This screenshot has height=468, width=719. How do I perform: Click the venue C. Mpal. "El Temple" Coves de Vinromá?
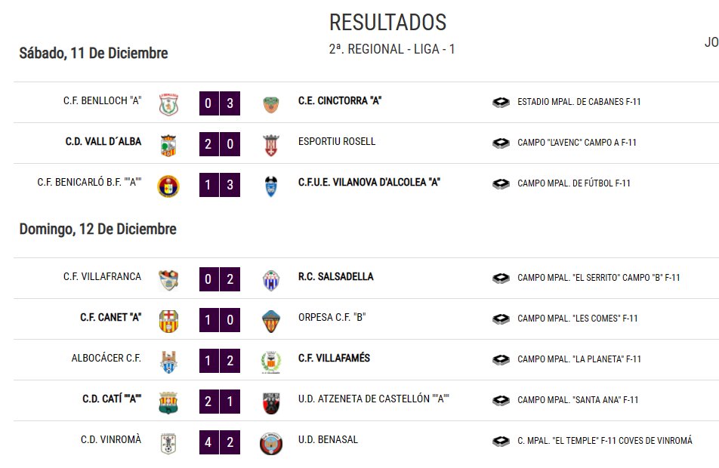(x=605, y=441)
